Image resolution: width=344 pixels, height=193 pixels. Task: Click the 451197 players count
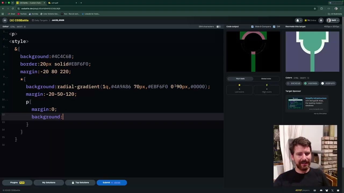(302, 190)
